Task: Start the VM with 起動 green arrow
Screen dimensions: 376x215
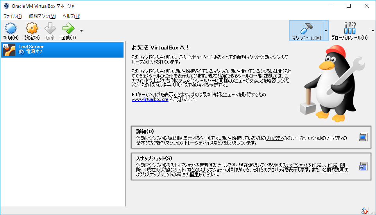Action: [x=68, y=28]
